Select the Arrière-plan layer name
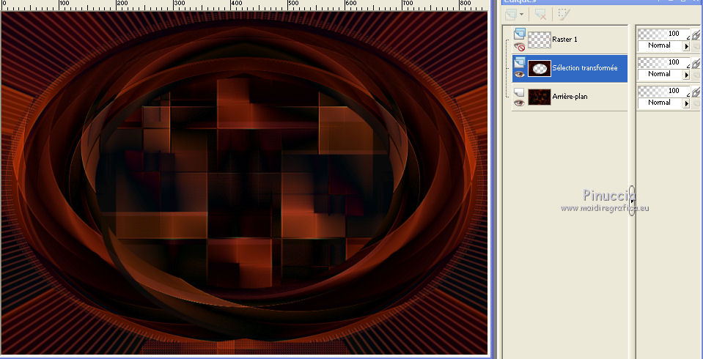 [570, 97]
